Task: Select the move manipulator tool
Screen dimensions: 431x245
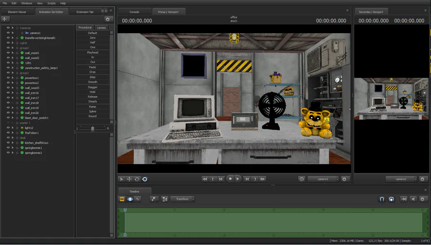Action: click(129, 179)
